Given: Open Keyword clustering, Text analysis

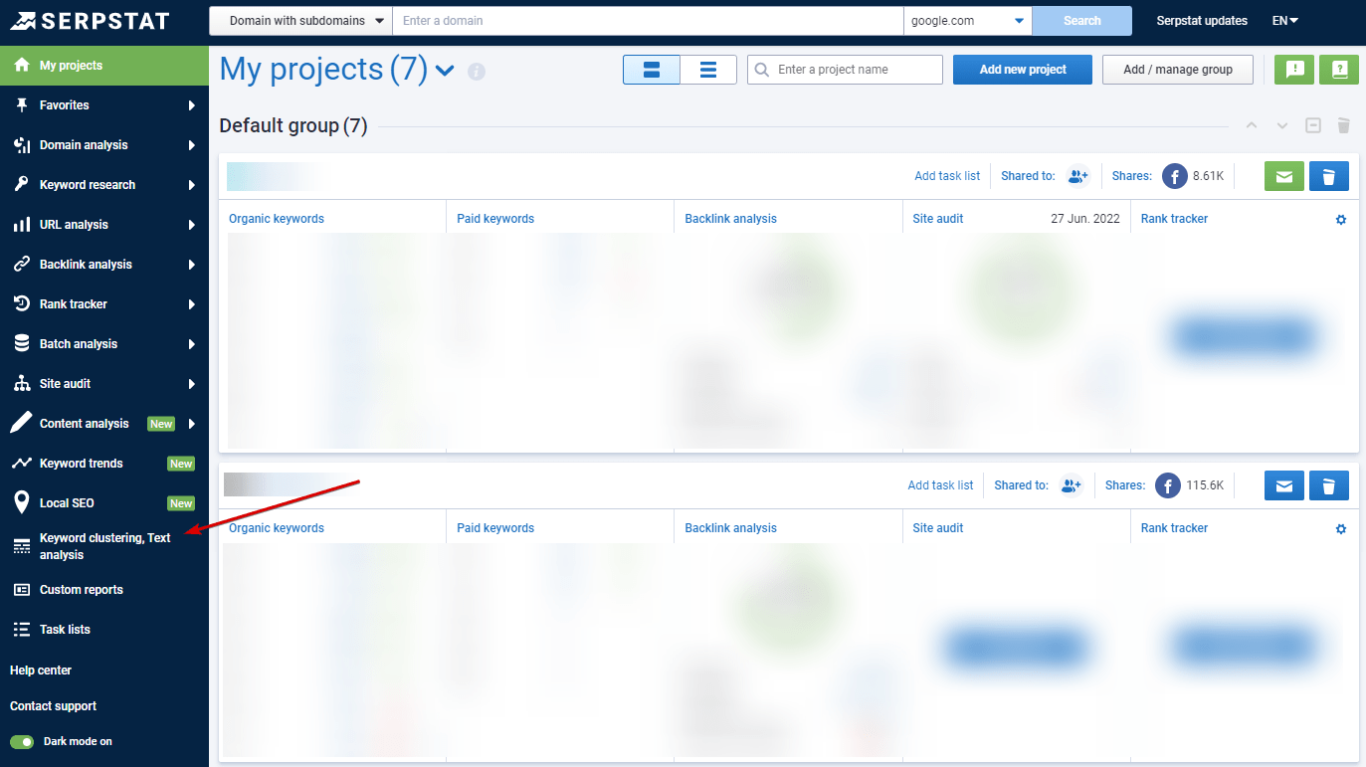Looking at the screenshot, I should coord(104,546).
